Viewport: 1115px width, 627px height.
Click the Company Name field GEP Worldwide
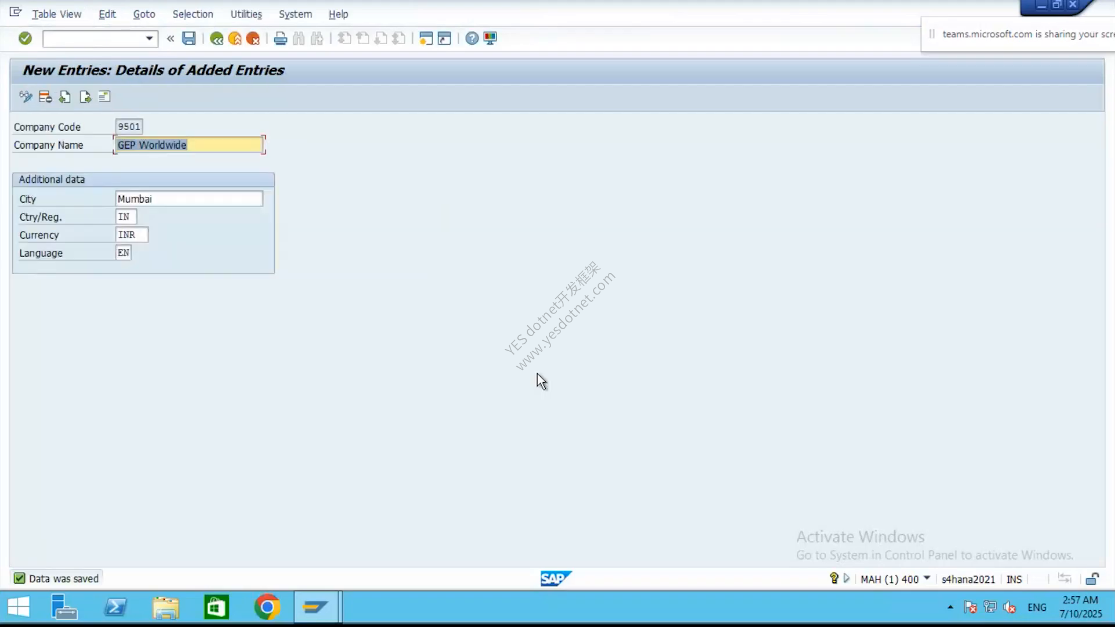pos(189,145)
